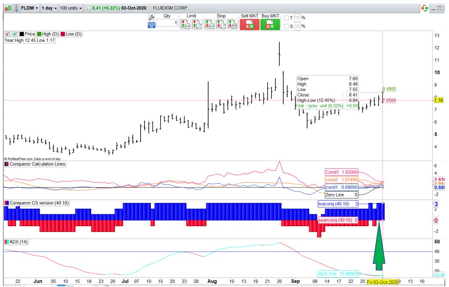Click the Conqueror CS version (40 10) label
The image size is (449, 287).
39,203
